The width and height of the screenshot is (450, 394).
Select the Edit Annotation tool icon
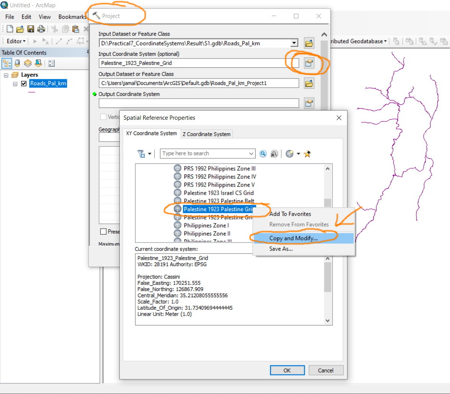pyautogui.click(x=45, y=41)
